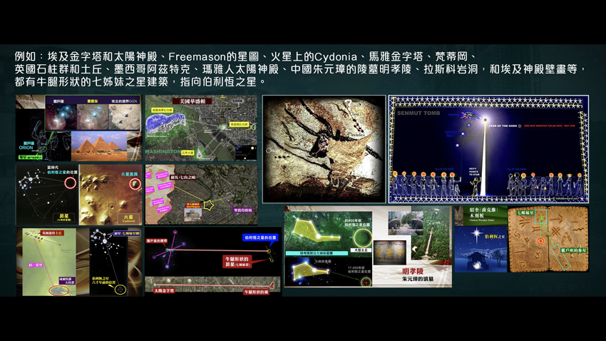Click the '七姊妹星' label on tablet
Viewport: 606px width, 341px height.
525,213
